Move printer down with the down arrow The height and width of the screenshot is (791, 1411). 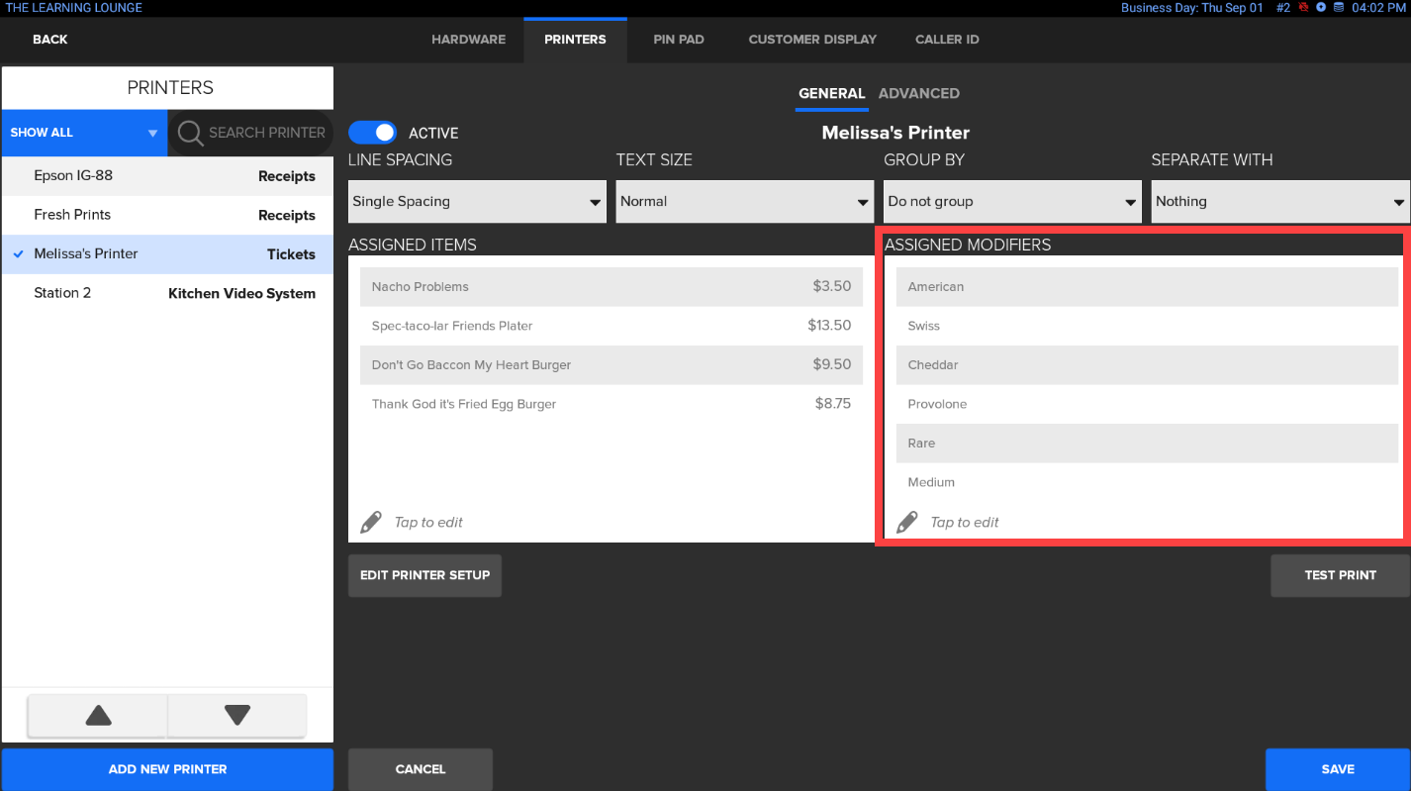pyautogui.click(x=237, y=715)
